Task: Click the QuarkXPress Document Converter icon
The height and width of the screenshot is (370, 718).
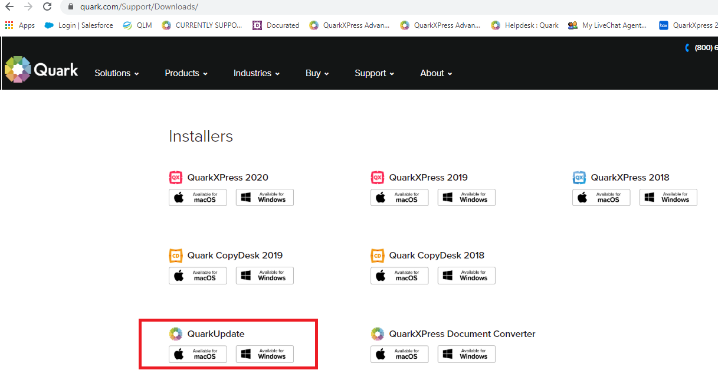Action: (x=378, y=334)
